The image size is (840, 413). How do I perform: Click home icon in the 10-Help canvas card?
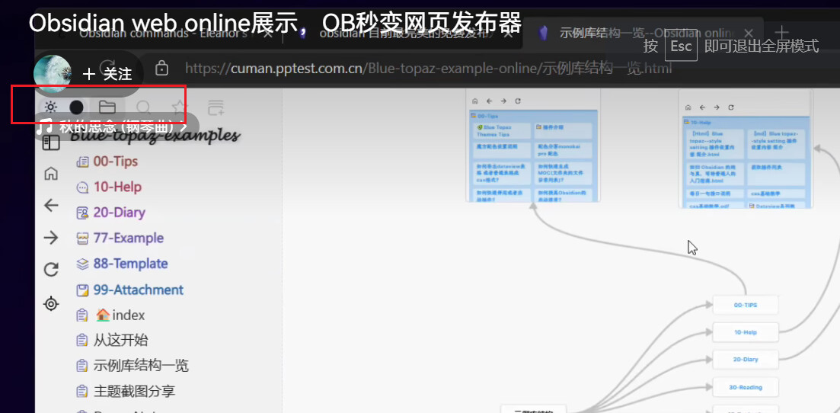pyautogui.click(x=688, y=107)
